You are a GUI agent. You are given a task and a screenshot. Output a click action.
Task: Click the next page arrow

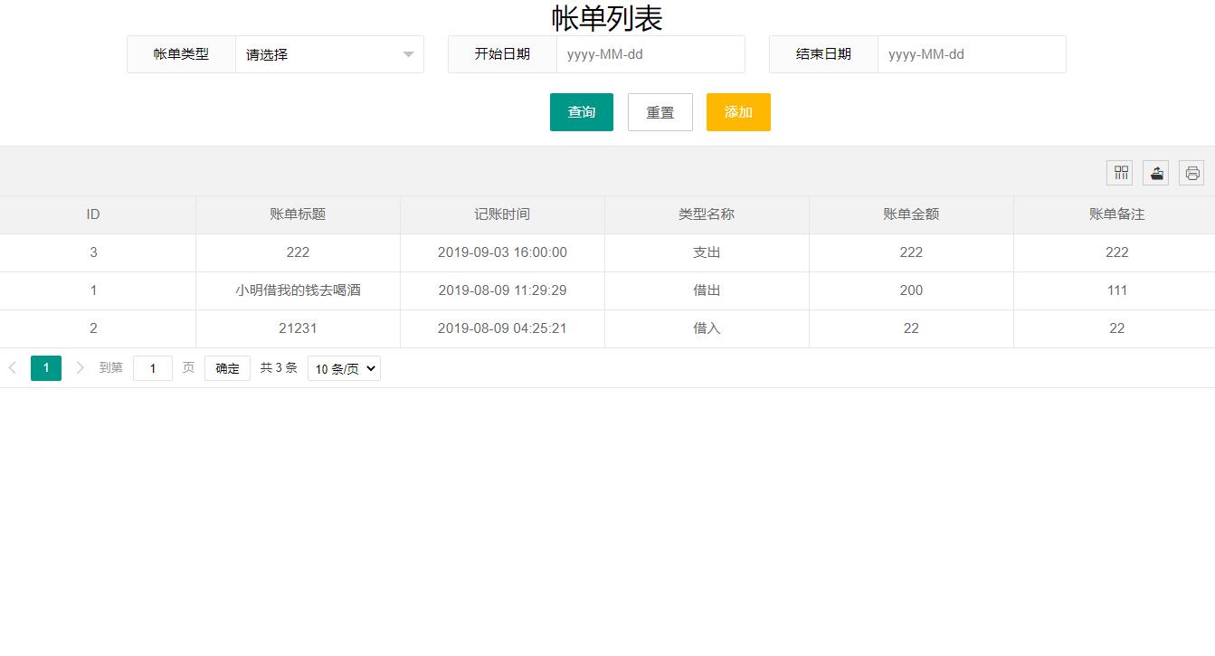click(x=80, y=367)
